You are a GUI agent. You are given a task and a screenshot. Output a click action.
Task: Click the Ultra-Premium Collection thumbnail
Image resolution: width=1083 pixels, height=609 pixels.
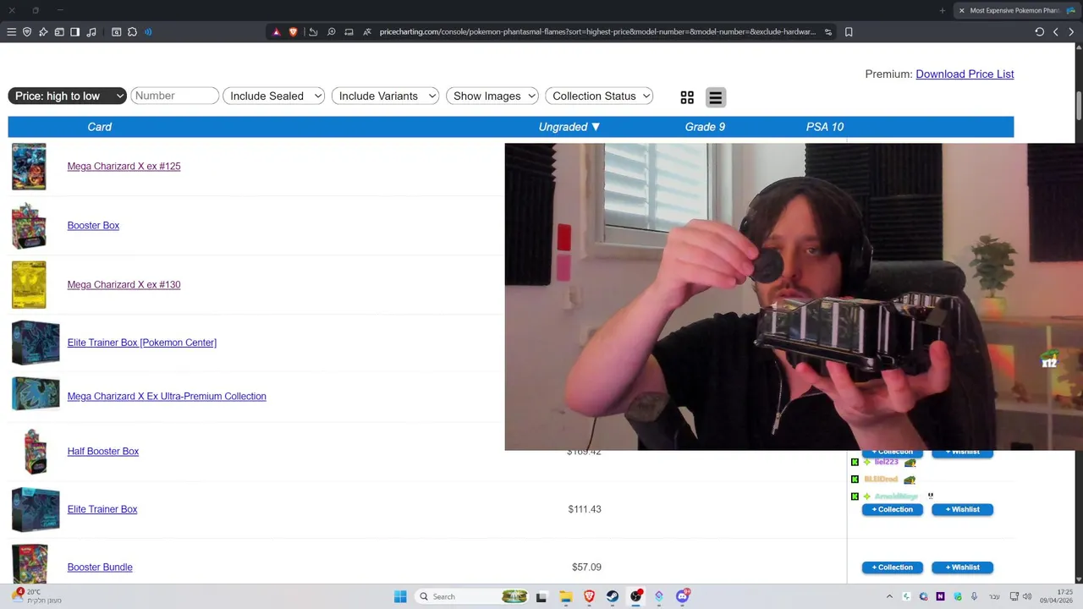(36, 393)
